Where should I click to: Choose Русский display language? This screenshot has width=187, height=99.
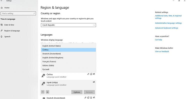[x=69, y=69]
